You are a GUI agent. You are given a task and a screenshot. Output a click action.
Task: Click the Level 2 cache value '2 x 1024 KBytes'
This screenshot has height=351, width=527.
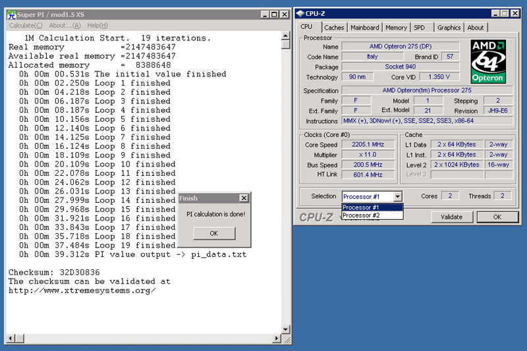point(457,165)
